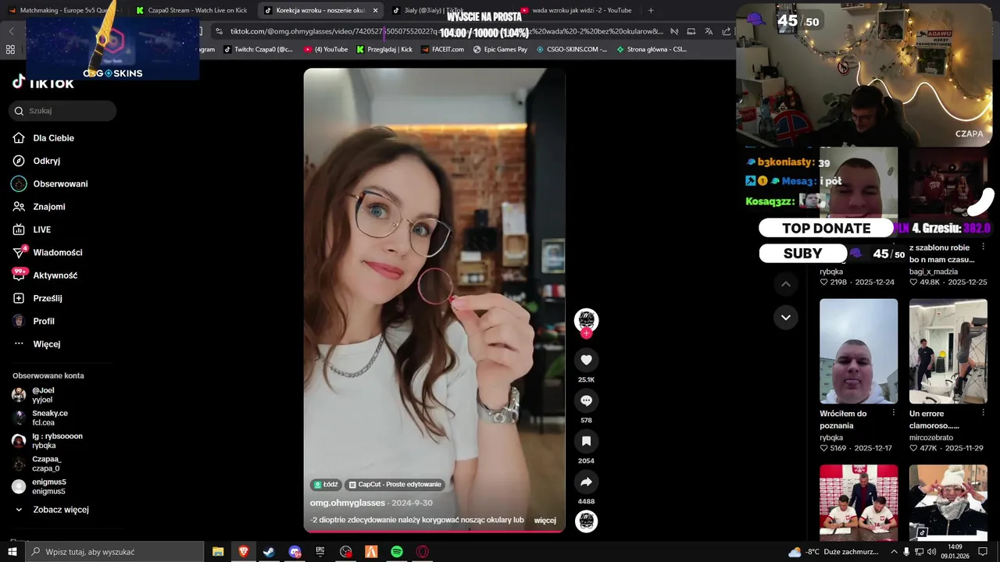This screenshot has height=562, width=1000.
Task: Open CSGO-SKINS.COM bookmark
Action: (x=572, y=49)
